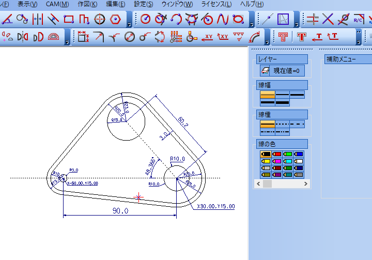The image size is (372, 260).
Task: Choose the dotted line type
Action: tap(282, 125)
